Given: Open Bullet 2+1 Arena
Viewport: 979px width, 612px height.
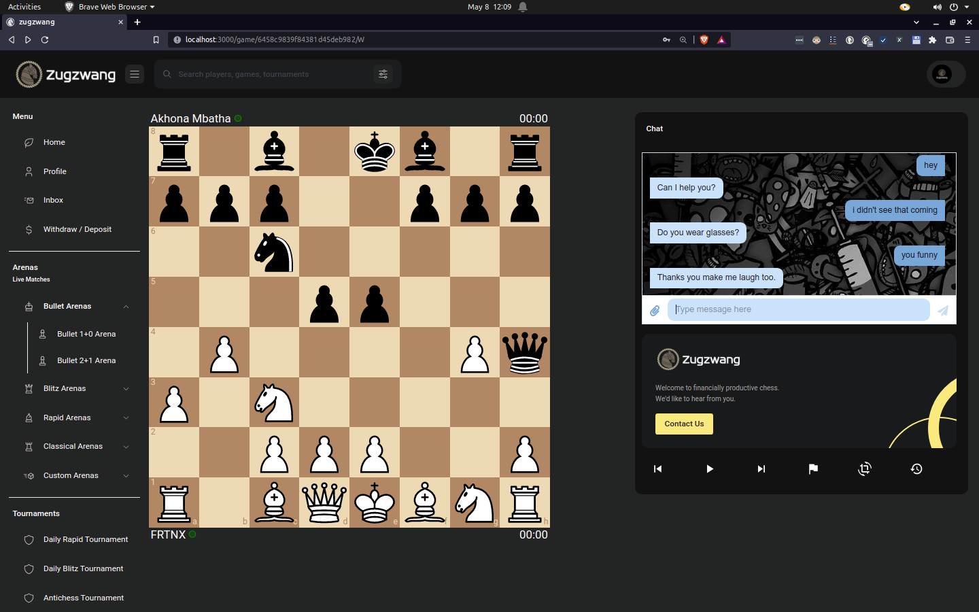Looking at the screenshot, I should tap(86, 361).
